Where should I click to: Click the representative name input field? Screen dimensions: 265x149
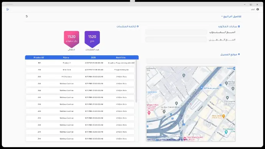pos(176,32)
